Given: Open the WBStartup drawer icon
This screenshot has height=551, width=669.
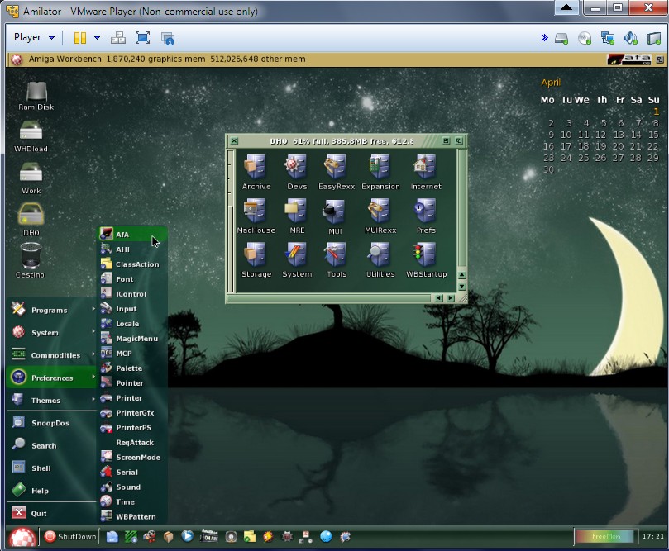Looking at the screenshot, I should [426, 257].
